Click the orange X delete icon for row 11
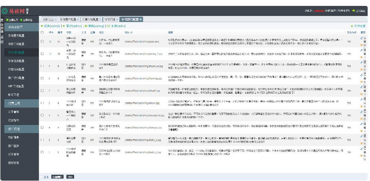The height and width of the screenshot is (181, 370). coord(361,45)
